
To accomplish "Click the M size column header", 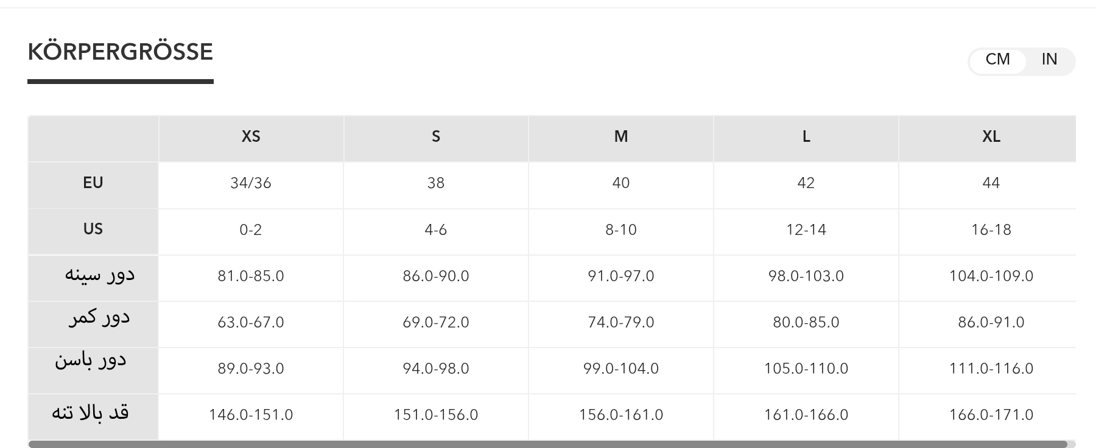I will (621, 136).
